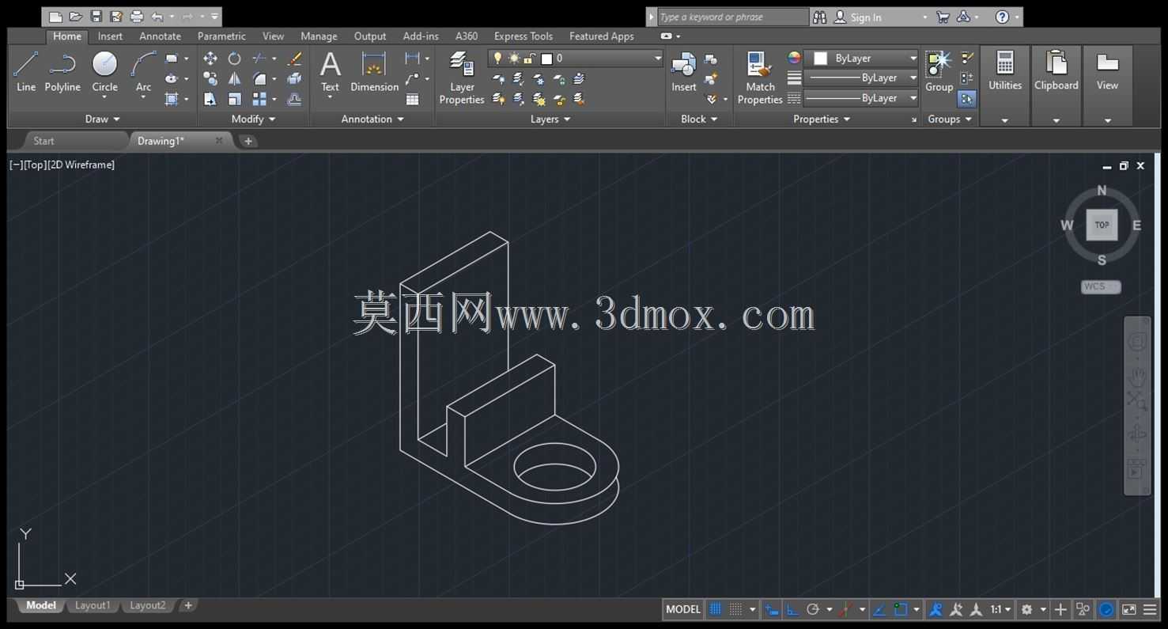The height and width of the screenshot is (629, 1168).
Task: Toggle 2D object snap in status bar
Action: point(901,609)
